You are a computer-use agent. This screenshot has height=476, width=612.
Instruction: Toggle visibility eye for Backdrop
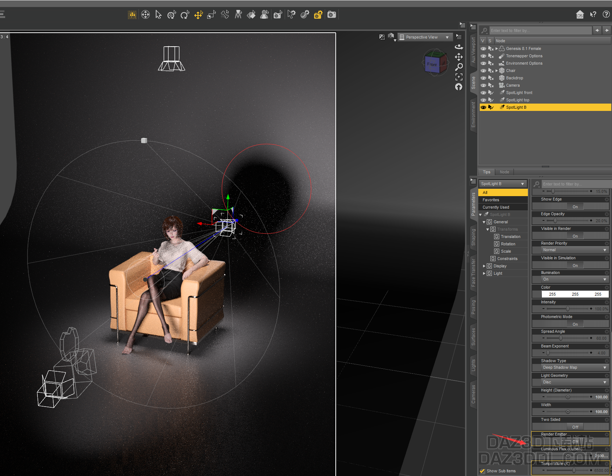[483, 78]
